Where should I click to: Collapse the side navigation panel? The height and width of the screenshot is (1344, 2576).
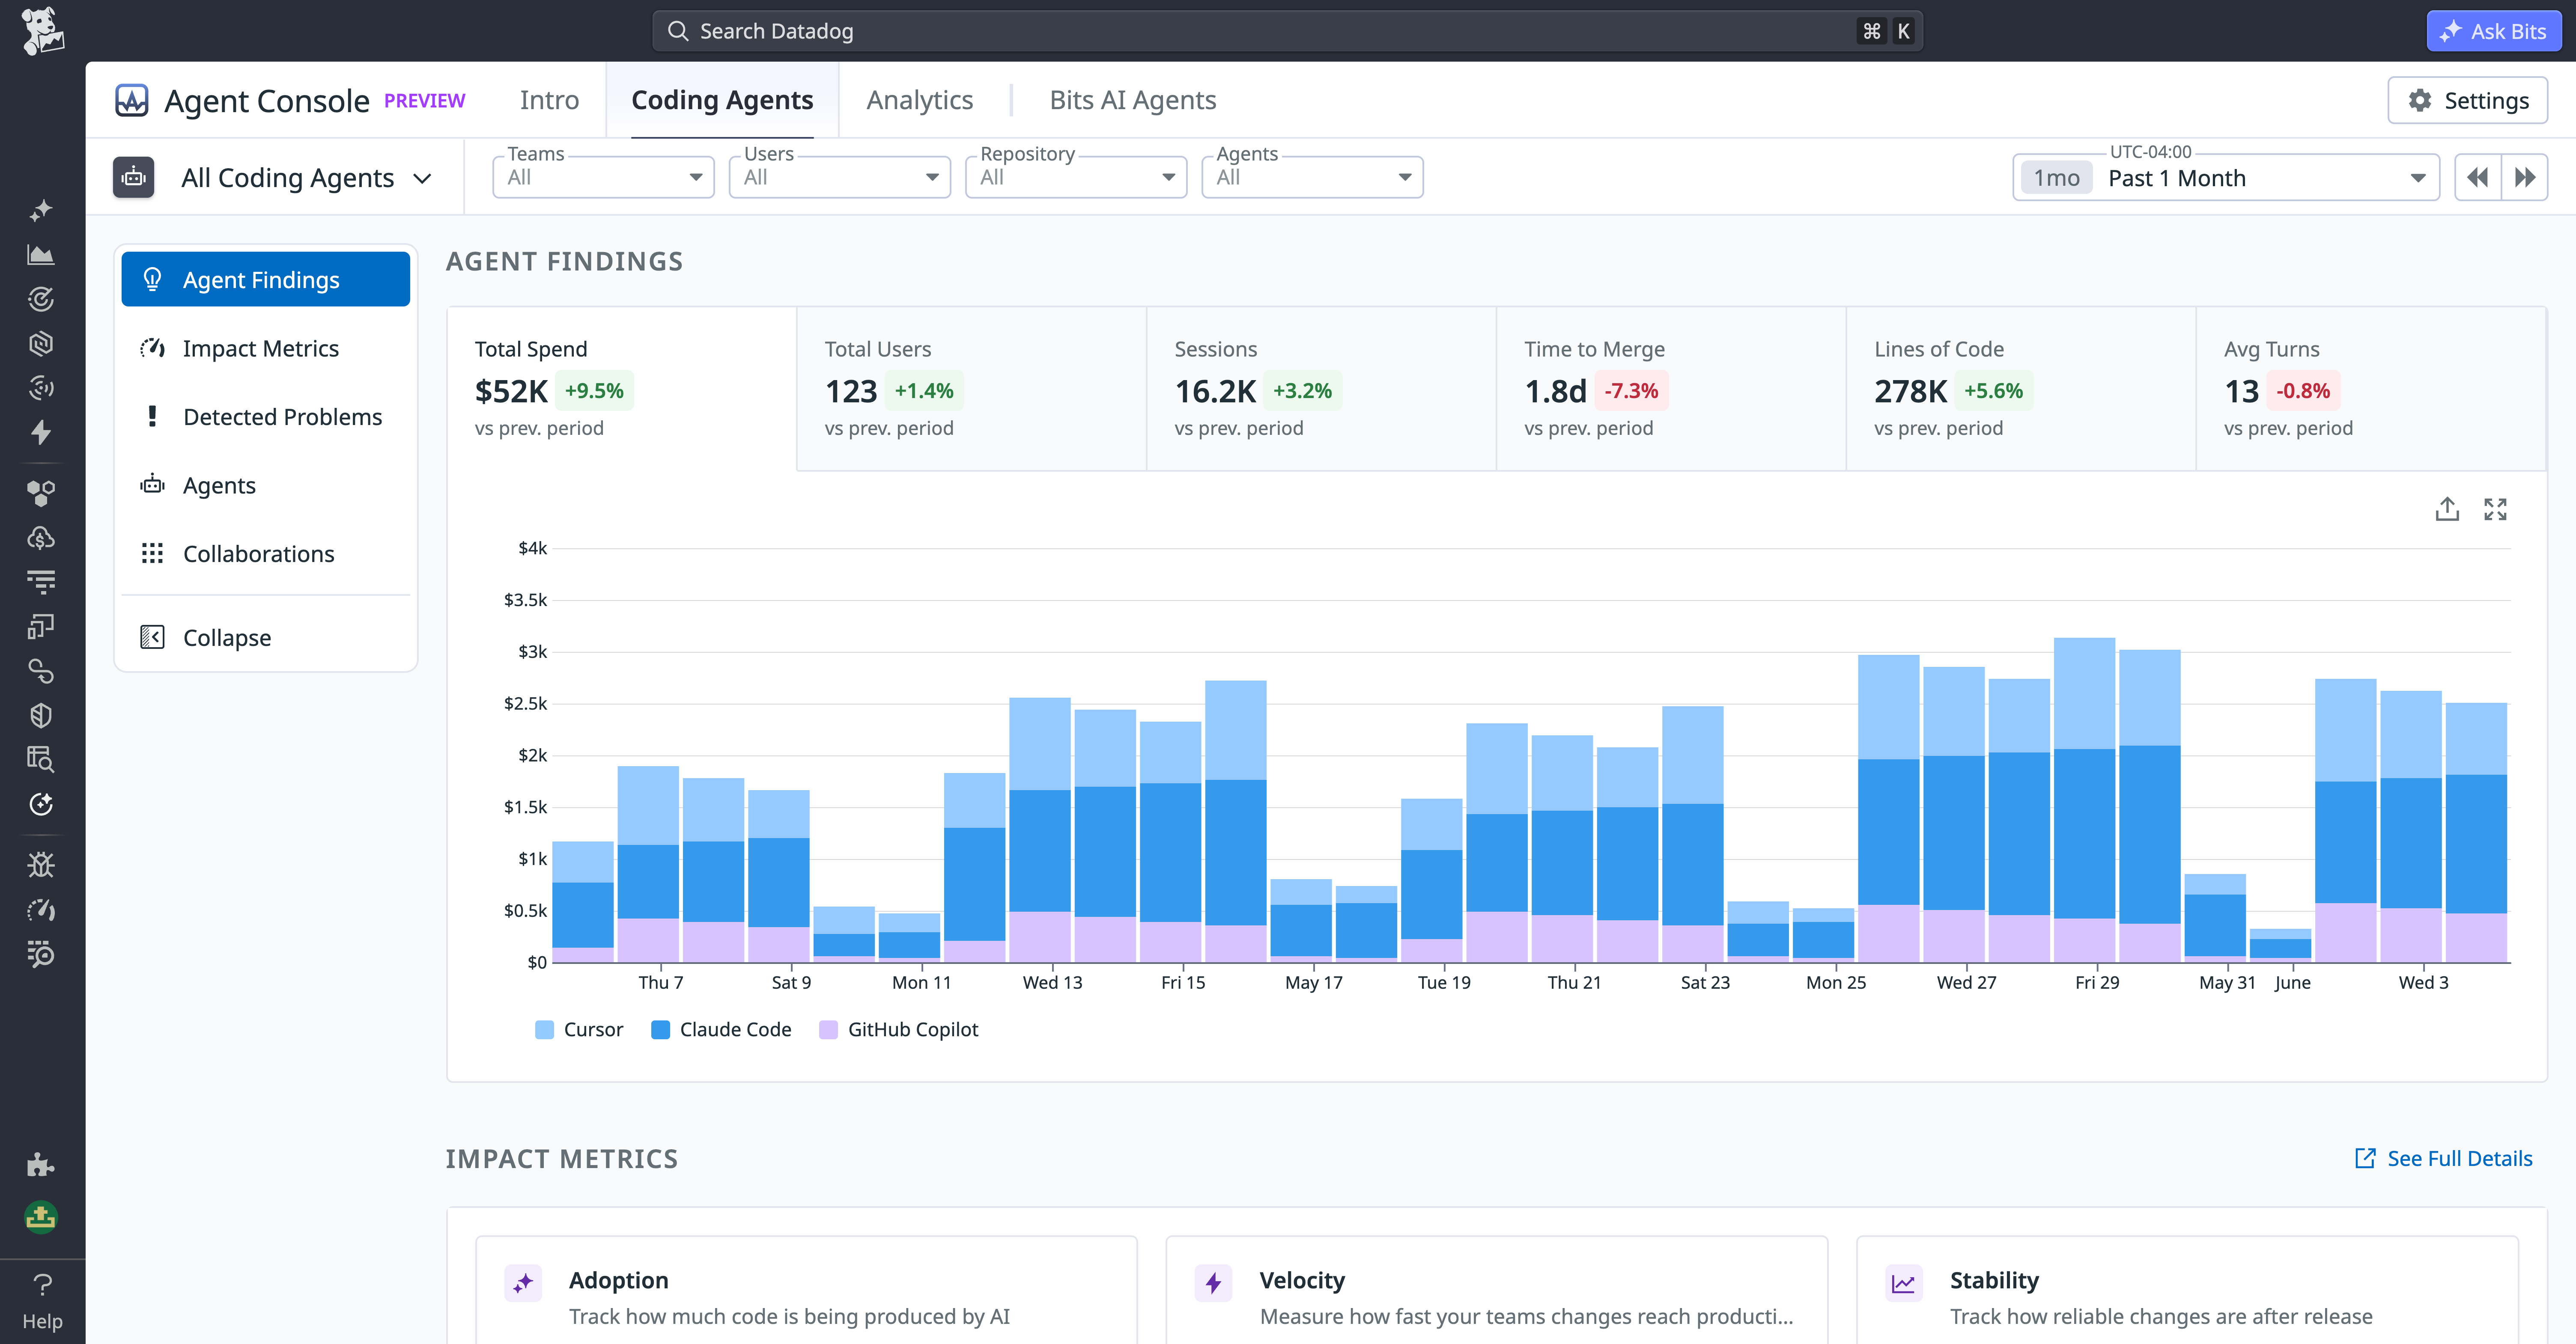pos(265,637)
